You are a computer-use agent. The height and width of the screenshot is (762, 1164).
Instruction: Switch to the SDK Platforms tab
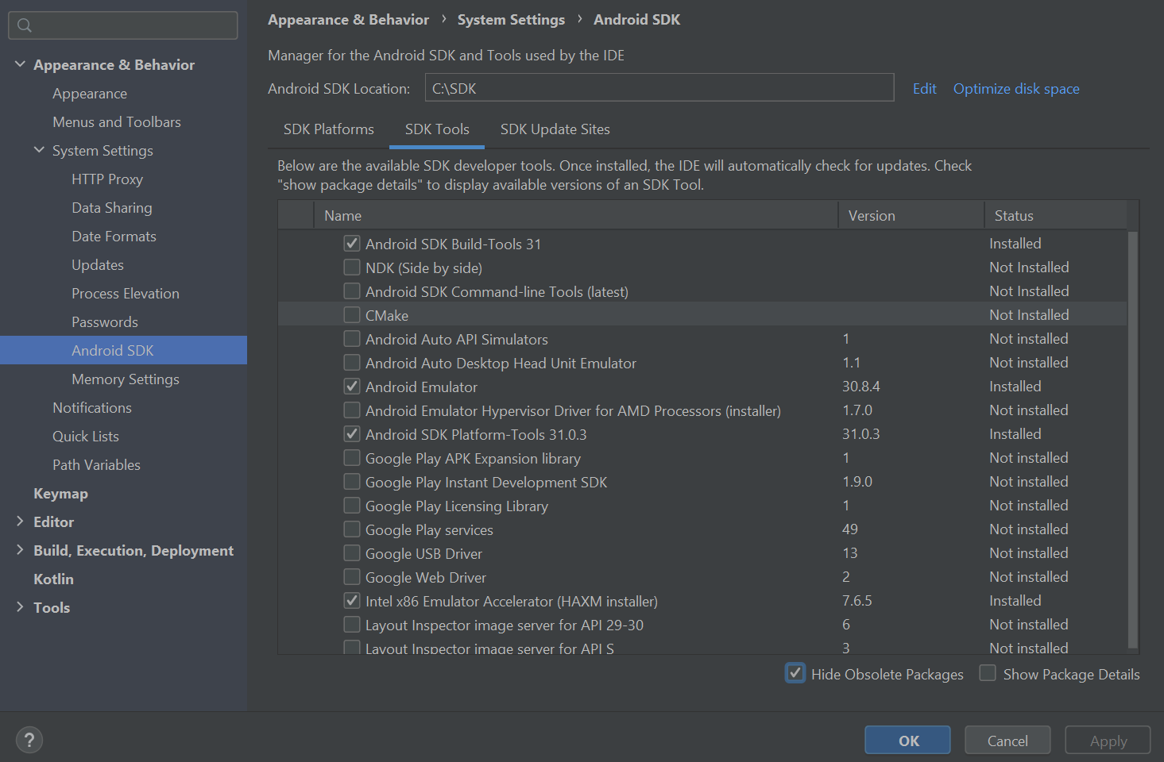point(329,129)
